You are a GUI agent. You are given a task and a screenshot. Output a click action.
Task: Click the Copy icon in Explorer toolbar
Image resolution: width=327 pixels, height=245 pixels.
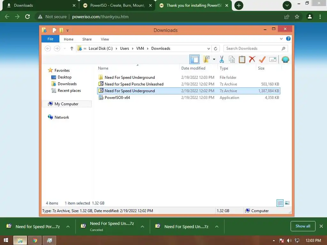pyautogui.click(x=232, y=59)
